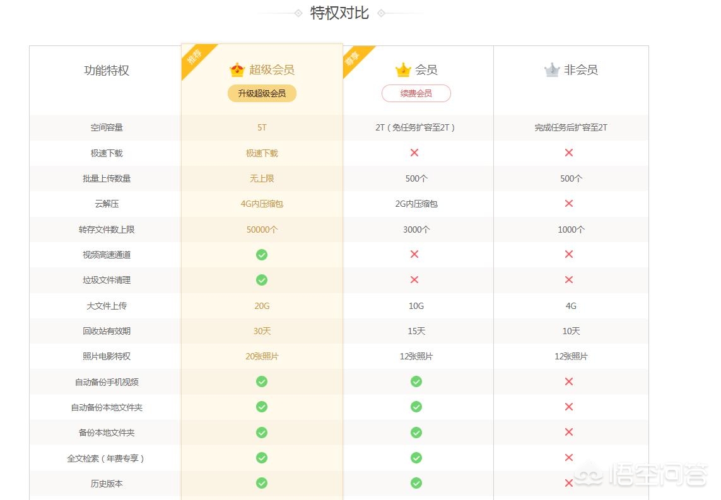Click the grey 非会员 crown icon
Screen dimensions: 721x500
(552, 70)
